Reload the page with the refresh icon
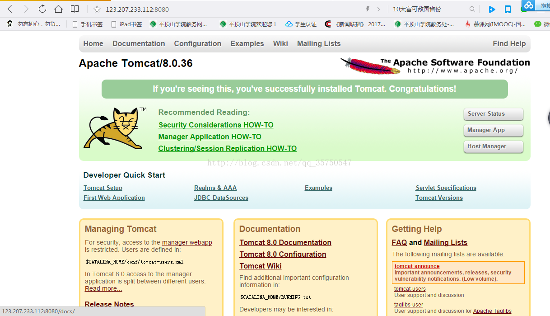Viewport: 550px width, 316px height. click(x=42, y=9)
